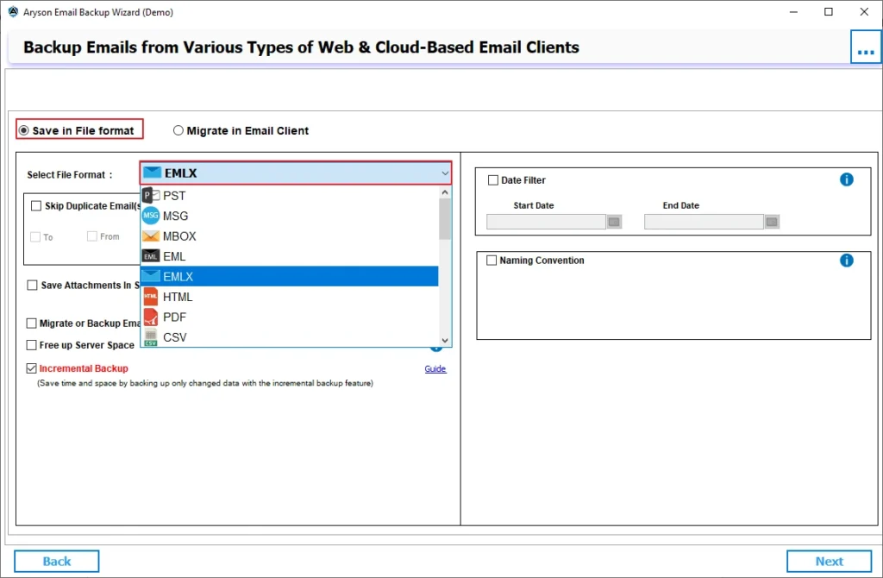
Task: Click the PDF format icon in the list
Action: (150, 317)
